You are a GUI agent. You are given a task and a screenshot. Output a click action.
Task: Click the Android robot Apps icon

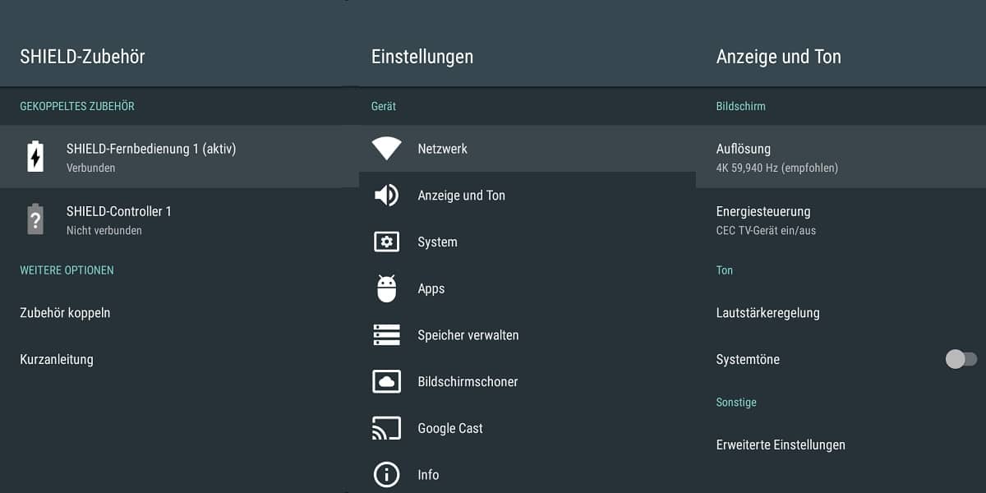click(386, 288)
